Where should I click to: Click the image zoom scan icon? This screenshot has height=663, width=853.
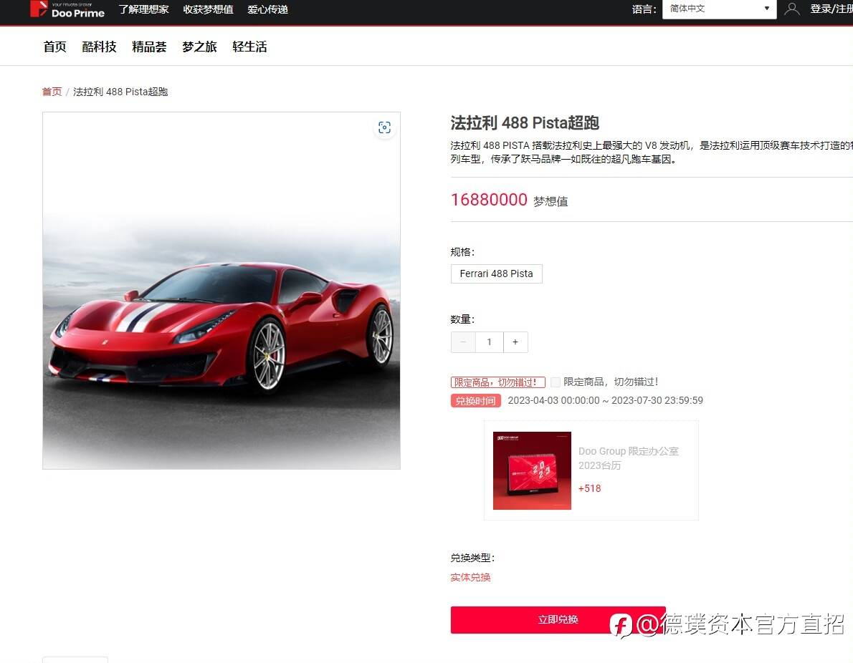385,127
